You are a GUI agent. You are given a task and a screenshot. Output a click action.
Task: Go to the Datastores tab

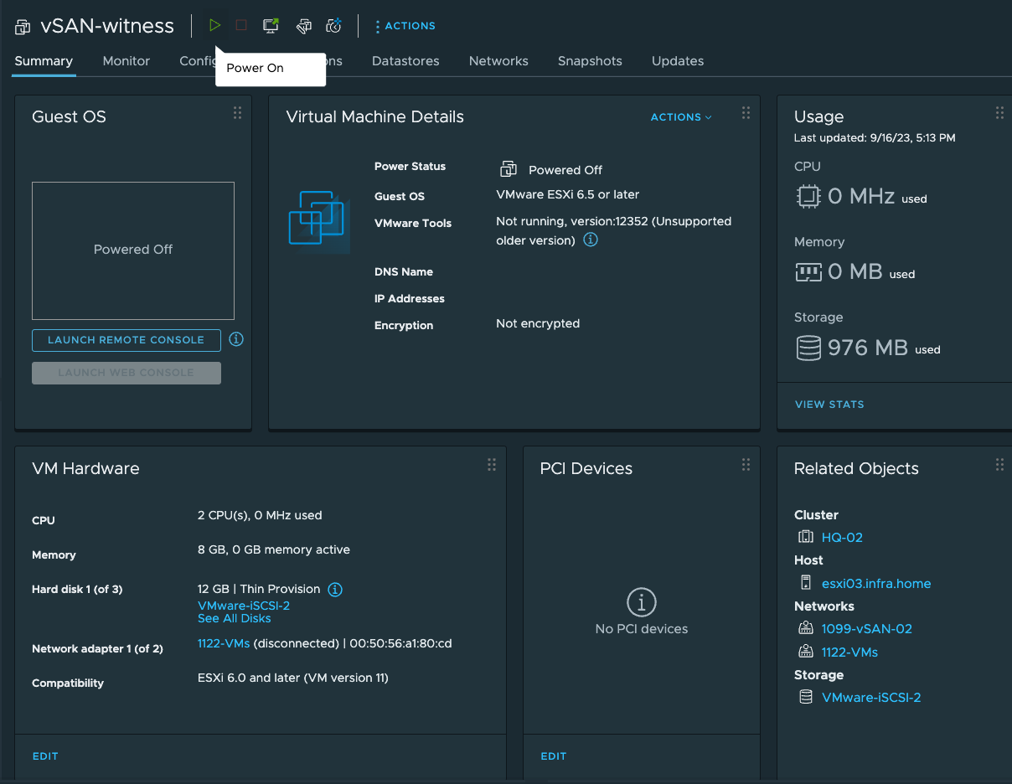point(405,60)
